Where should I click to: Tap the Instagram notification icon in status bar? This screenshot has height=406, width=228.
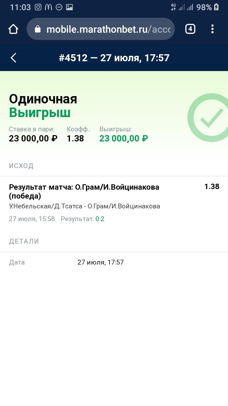pos(38,7)
